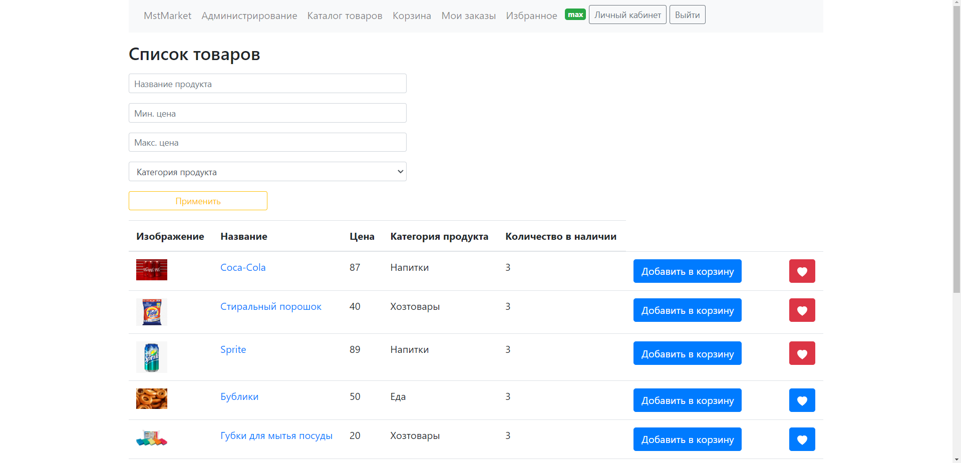This screenshot has width=961, height=463.
Task: Open Мои заказы page
Action: click(468, 16)
